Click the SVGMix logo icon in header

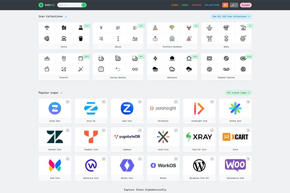tap(41, 5)
